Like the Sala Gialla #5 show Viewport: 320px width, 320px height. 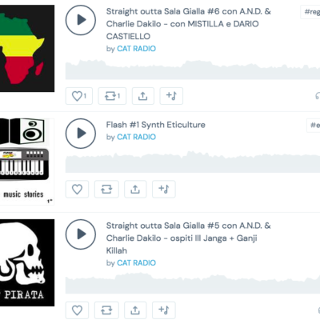(x=77, y=310)
